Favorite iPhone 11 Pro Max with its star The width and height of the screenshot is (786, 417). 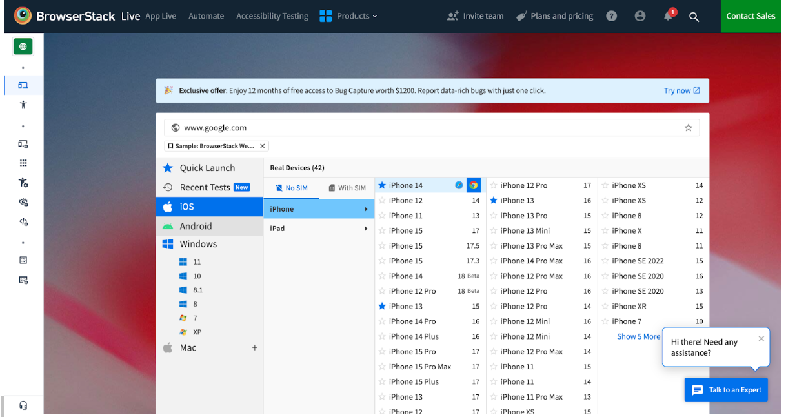point(494,397)
